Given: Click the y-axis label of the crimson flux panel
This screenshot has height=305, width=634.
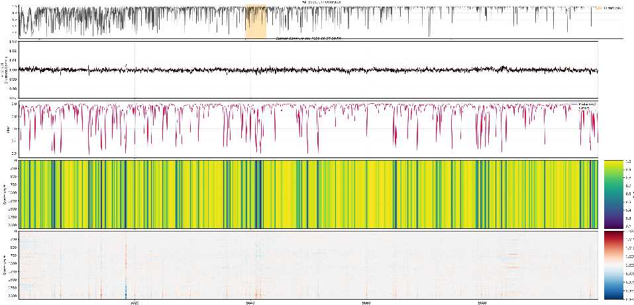Looking at the screenshot, I should coord(7,129).
